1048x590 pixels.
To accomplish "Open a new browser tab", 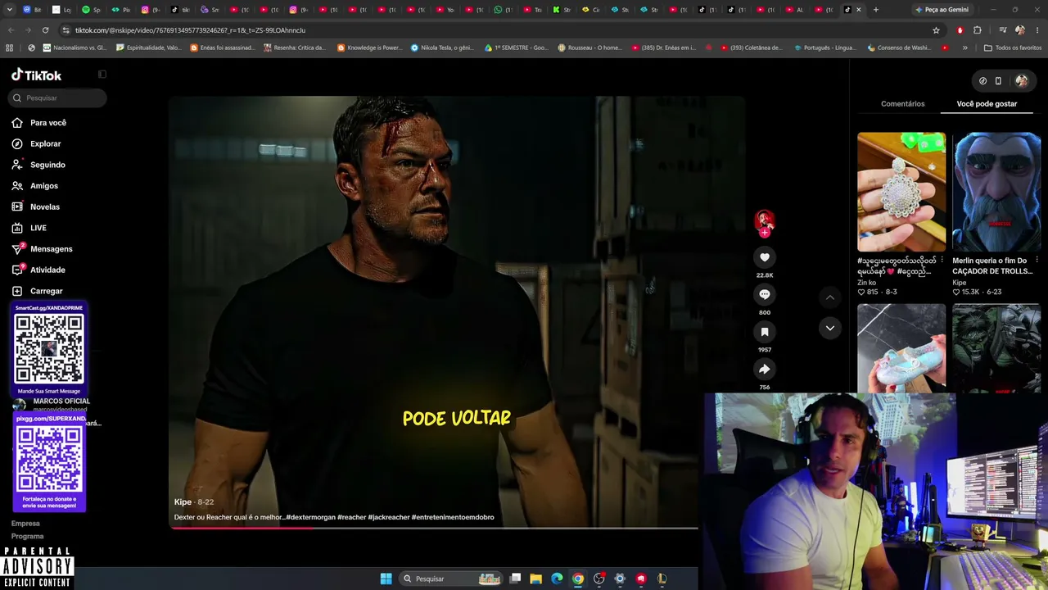I will pos(876,10).
